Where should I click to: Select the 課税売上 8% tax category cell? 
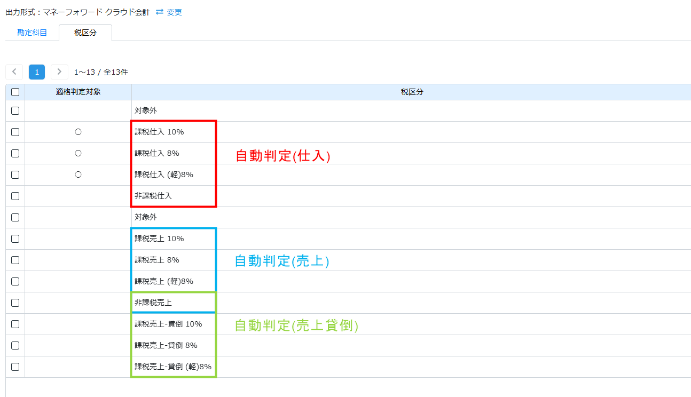click(157, 260)
